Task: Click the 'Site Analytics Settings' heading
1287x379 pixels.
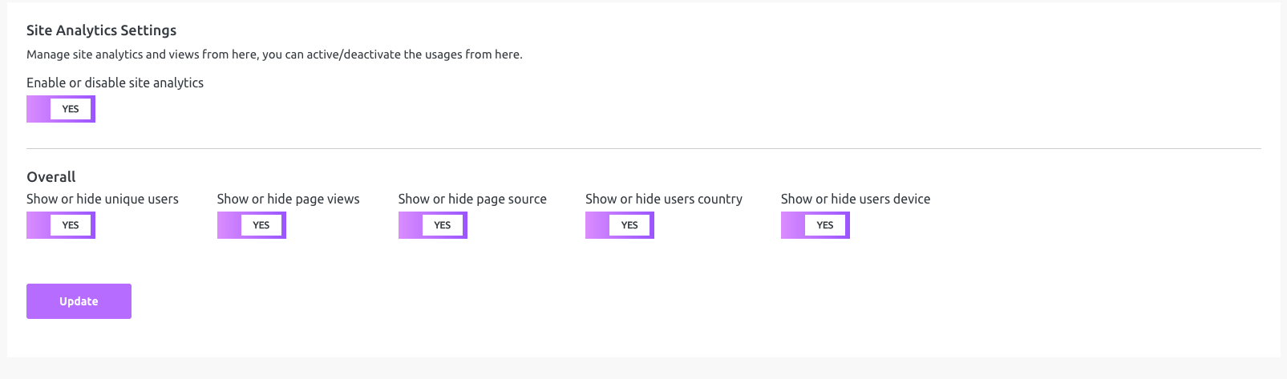Action: tap(101, 30)
